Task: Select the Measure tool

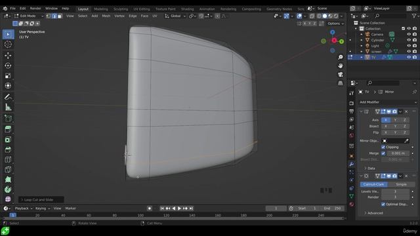Action: pyautogui.click(x=8, y=107)
